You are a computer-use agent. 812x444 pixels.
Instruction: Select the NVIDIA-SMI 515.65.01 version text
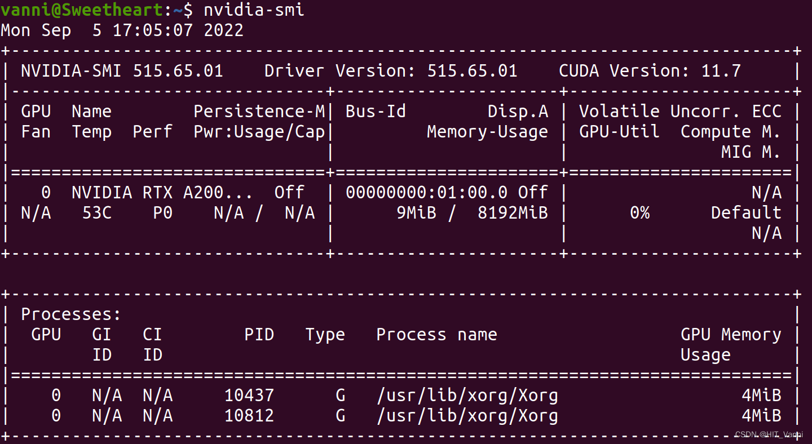pos(122,70)
